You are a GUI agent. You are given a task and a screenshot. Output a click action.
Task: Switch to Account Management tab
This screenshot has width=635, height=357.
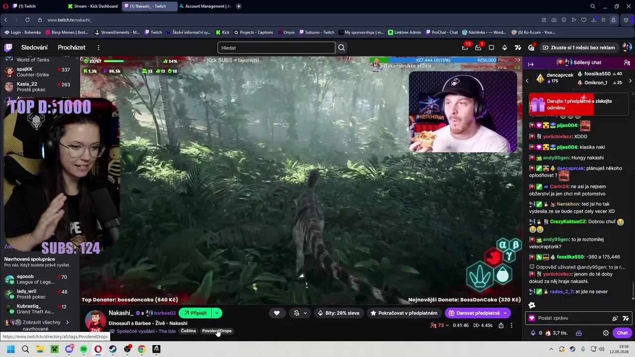point(205,6)
